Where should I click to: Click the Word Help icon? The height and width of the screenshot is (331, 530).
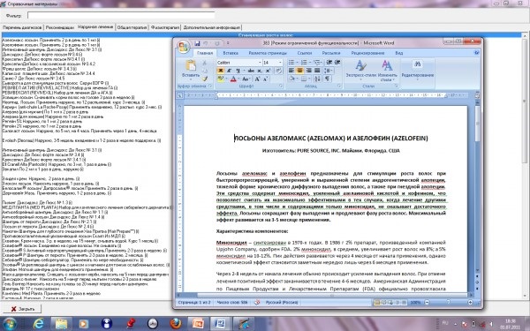[x=477, y=53]
